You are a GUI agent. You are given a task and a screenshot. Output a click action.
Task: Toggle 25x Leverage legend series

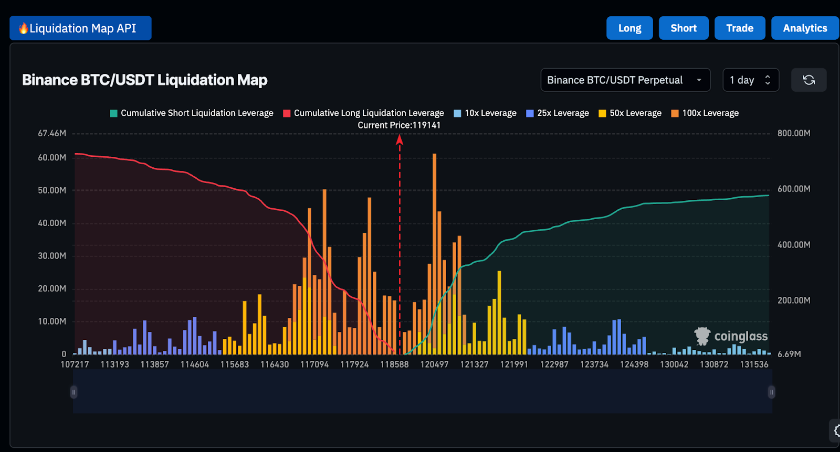pyautogui.click(x=557, y=113)
